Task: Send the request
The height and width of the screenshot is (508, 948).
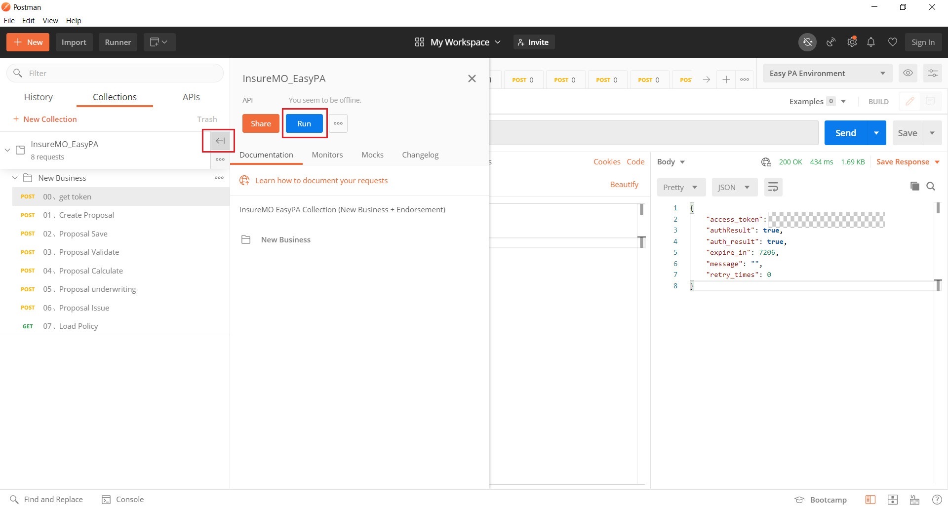Action: [x=845, y=133]
